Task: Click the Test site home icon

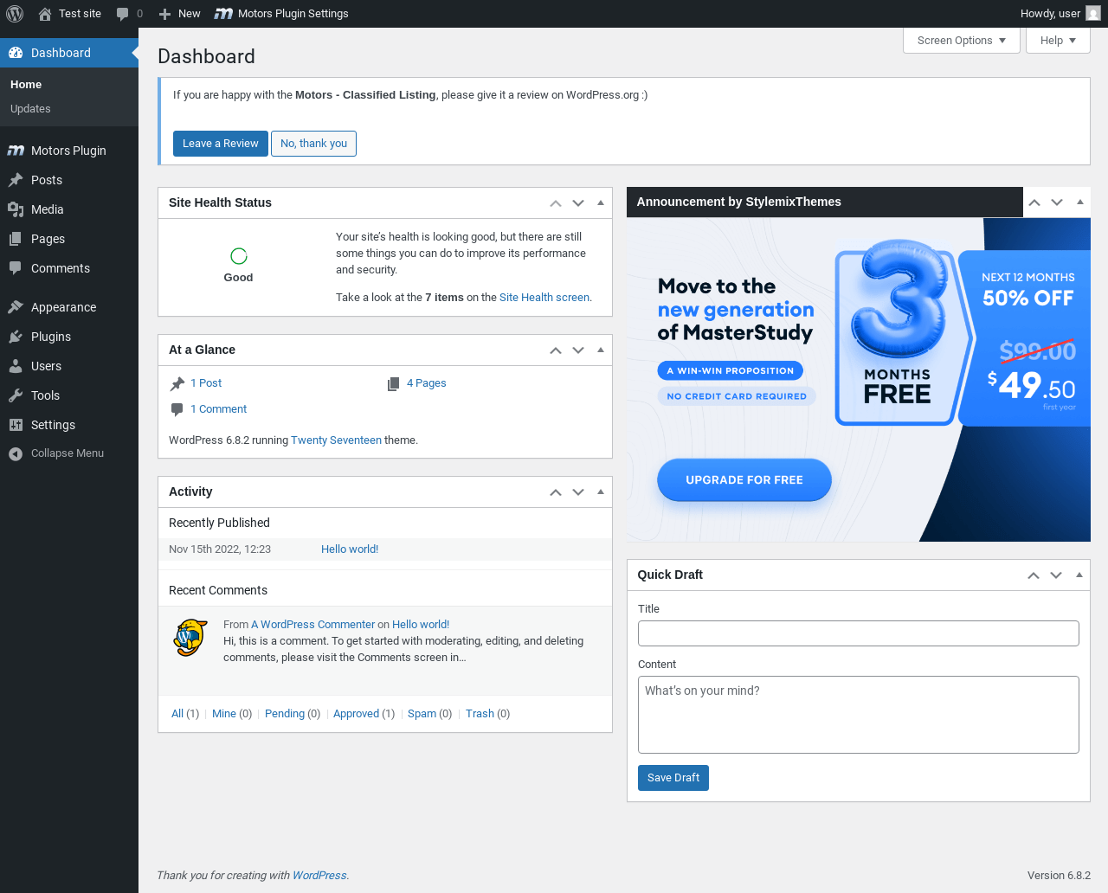Action: (x=45, y=14)
